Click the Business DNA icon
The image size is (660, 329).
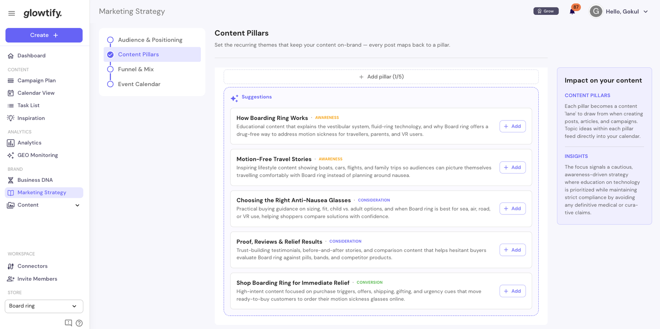point(11,180)
